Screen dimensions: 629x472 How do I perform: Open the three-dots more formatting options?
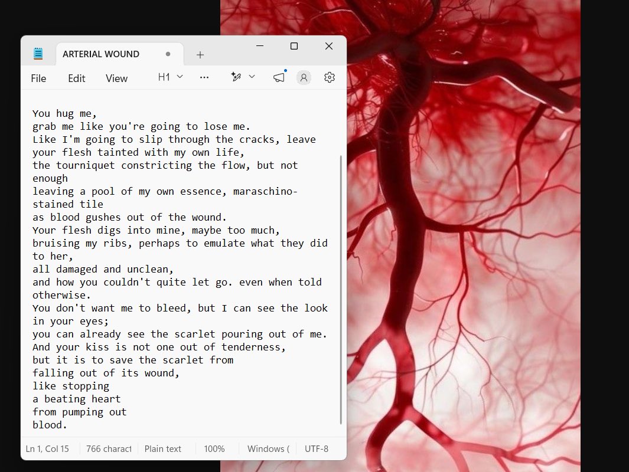click(x=204, y=77)
